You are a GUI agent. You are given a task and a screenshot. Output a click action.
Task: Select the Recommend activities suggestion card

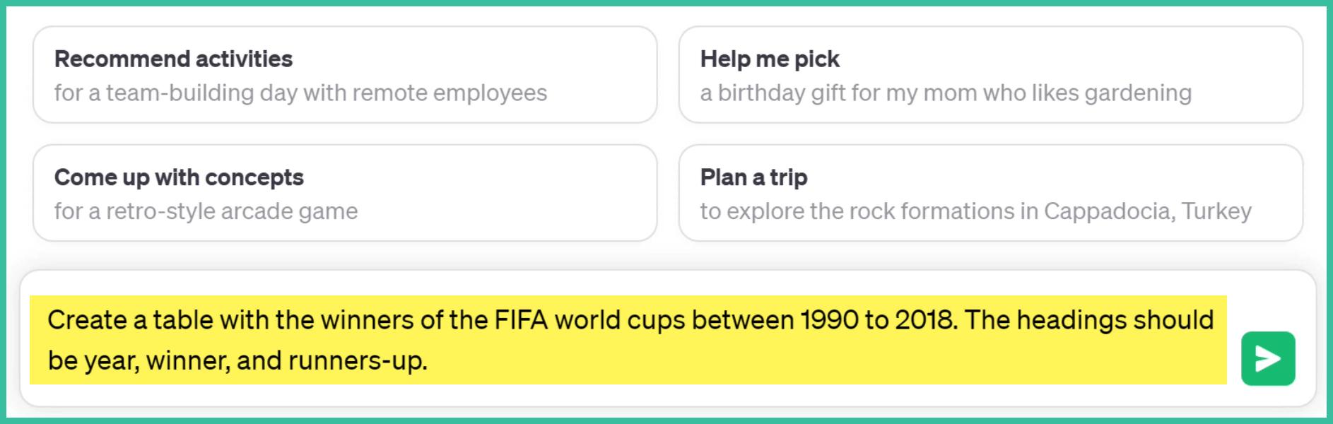point(345,75)
